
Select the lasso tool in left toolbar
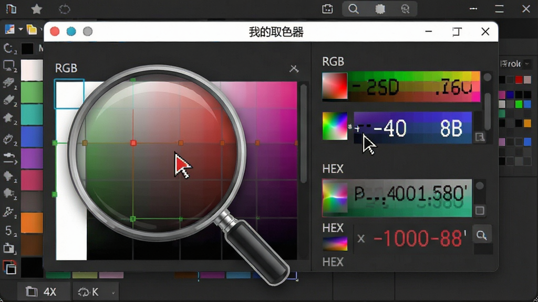8,48
